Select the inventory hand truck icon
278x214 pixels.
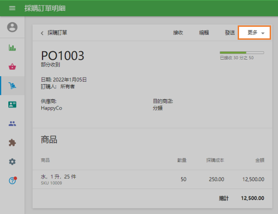click(12, 86)
